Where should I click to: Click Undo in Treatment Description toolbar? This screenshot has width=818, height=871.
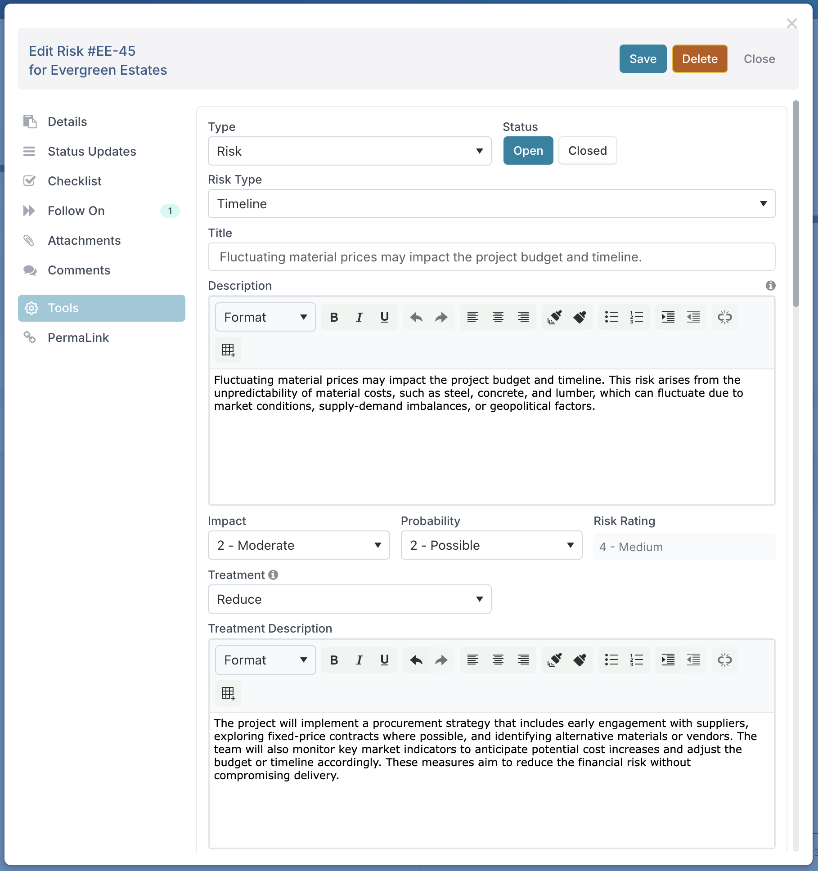pyautogui.click(x=416, y=660)
